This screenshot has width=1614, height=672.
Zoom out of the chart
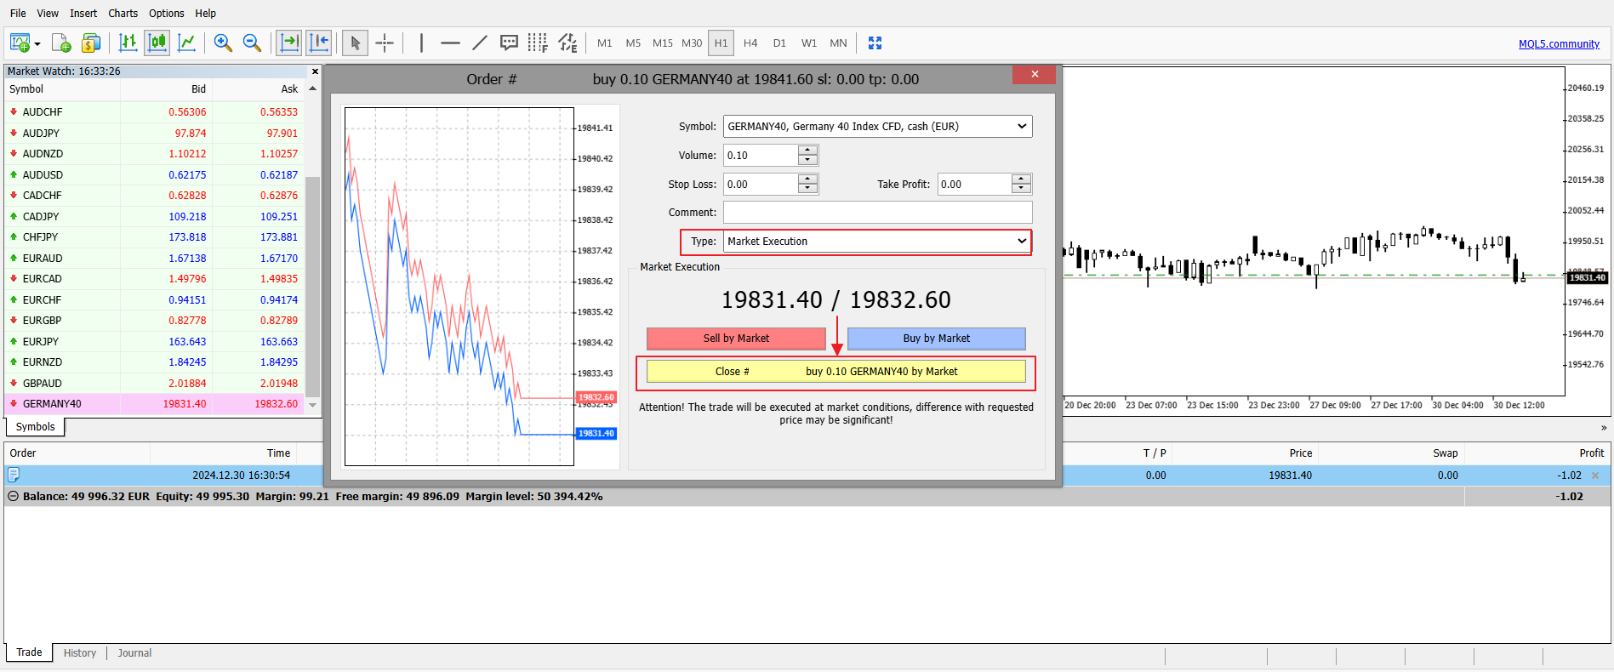[x=252, y=43]
